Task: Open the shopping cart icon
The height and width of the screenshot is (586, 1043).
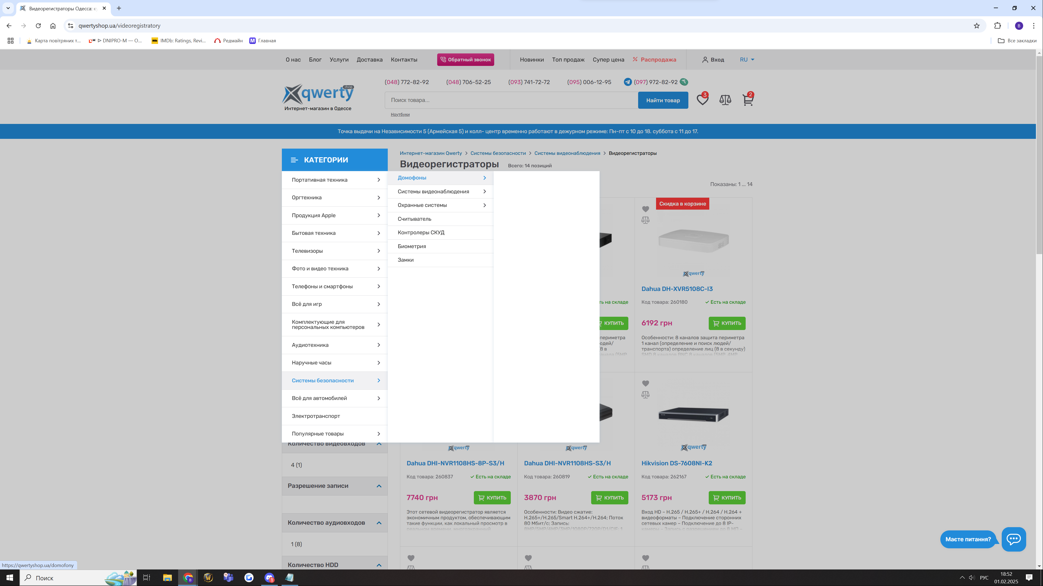Action: [x=748, y=100]
